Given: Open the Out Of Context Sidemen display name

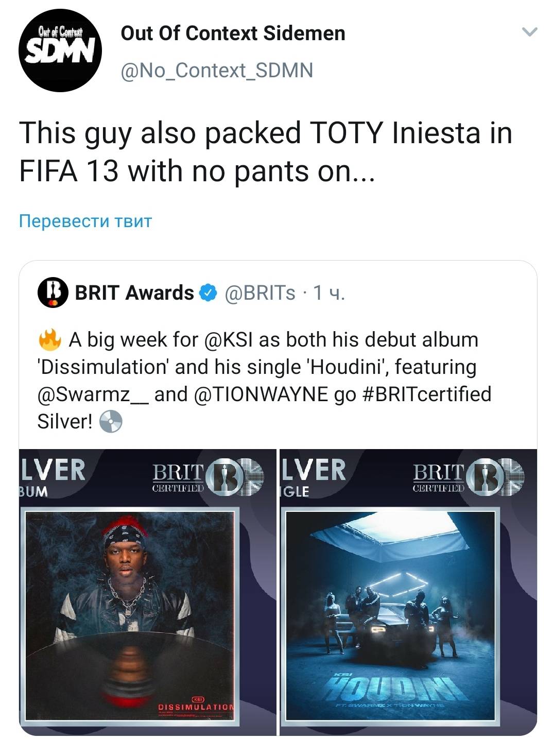Looking at the screenshot, I should [x=233, y=33].
